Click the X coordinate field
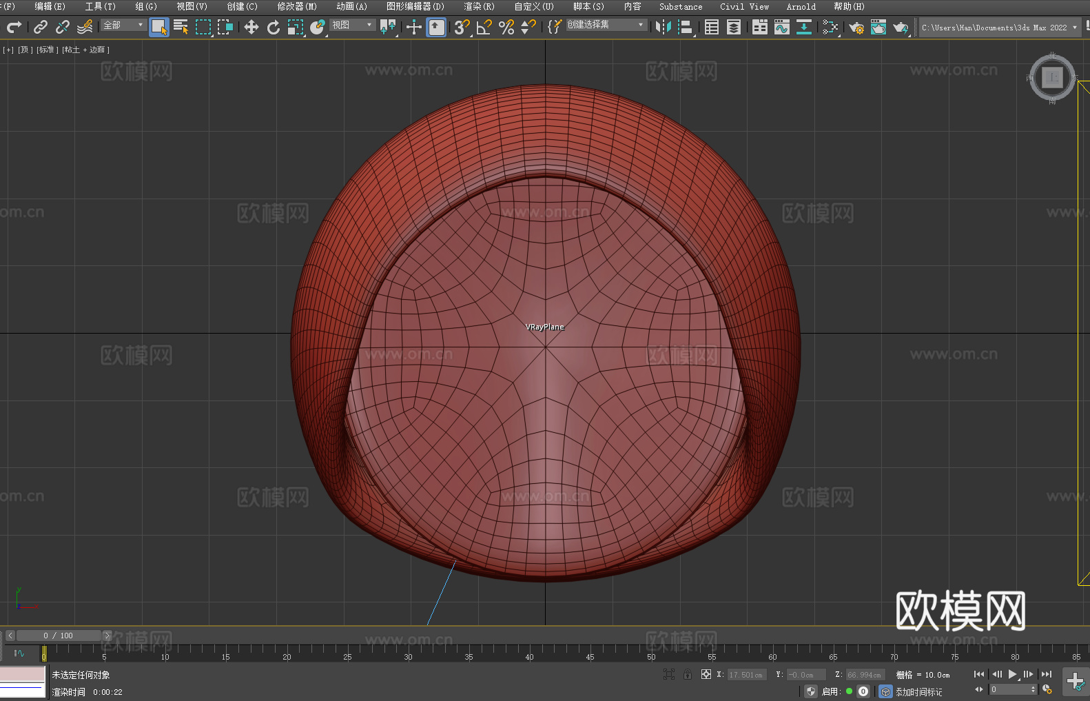Screen dimensions: 1090x701 coord(747,675)
